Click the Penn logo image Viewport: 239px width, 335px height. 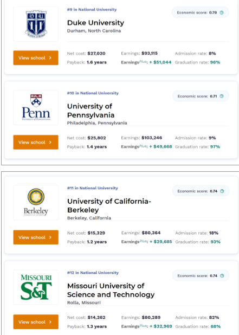pos(36,107)
